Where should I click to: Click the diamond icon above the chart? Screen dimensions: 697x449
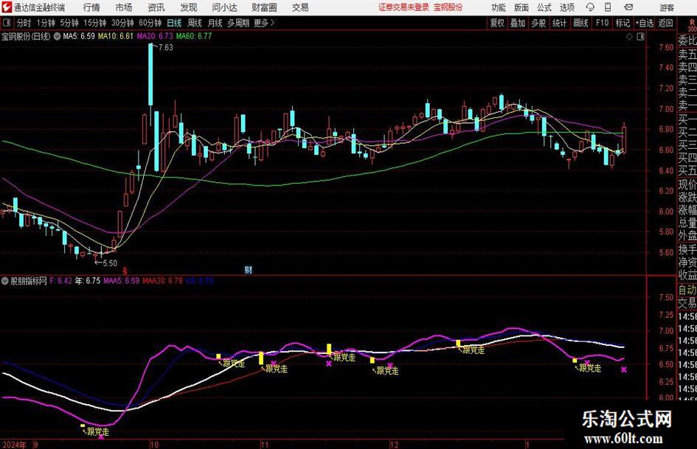click(629, 36)
